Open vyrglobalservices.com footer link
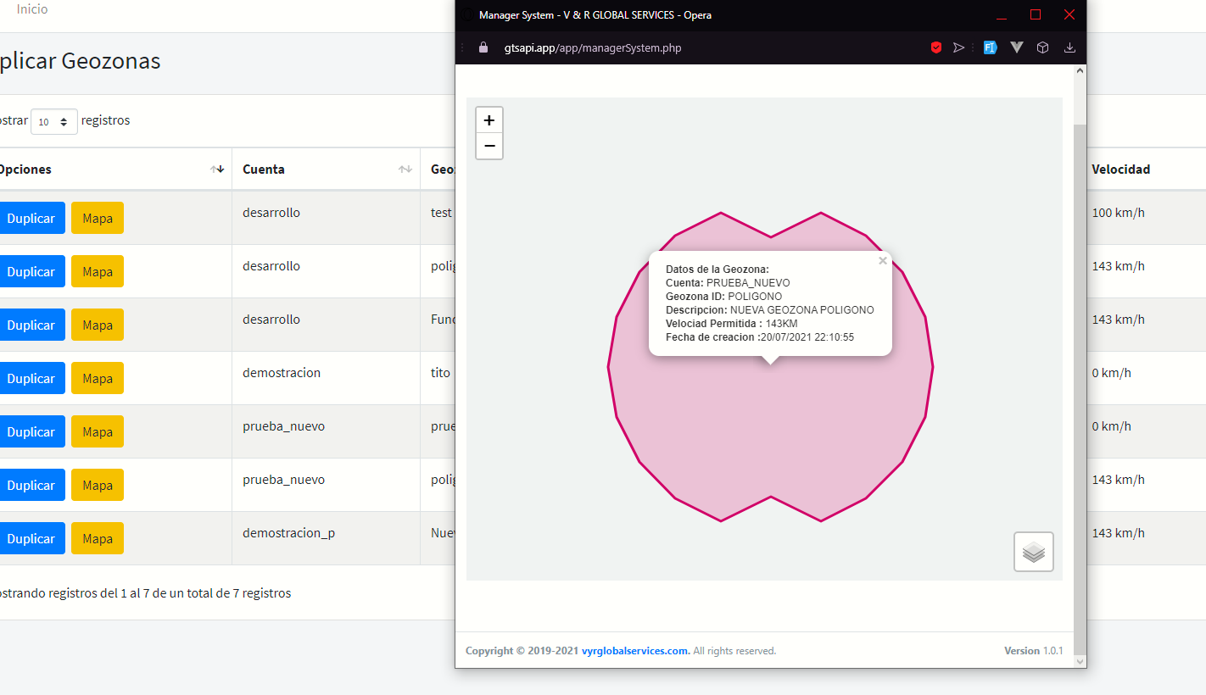The height and width of the screenshot is (695, 1206). pos(635,651)
